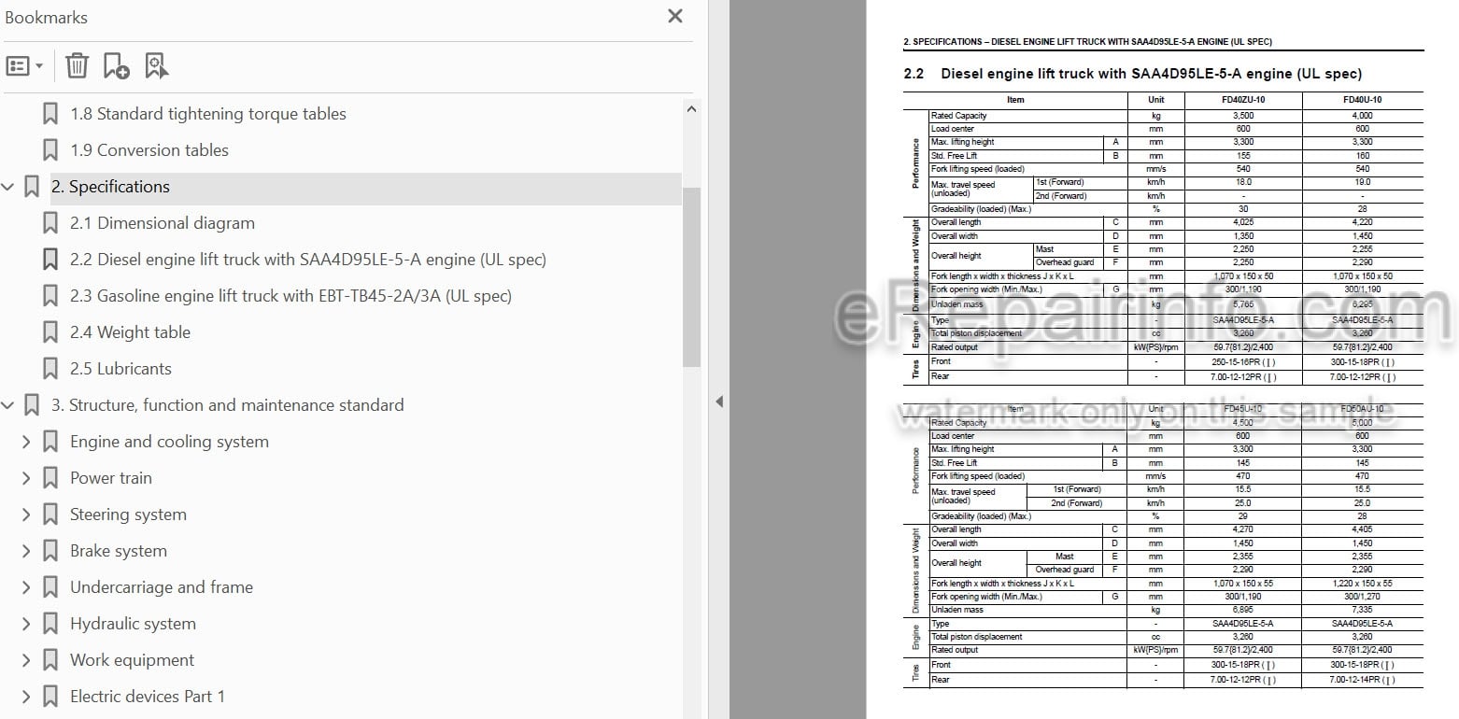The width and height of the screenshot is (1459, 719).
Task: Open bookmark 1.9 Conversion tables
Action: coord(149,150)
